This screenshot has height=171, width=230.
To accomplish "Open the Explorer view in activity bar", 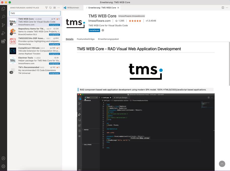I will pyautogui.click(x=3, y=9).
